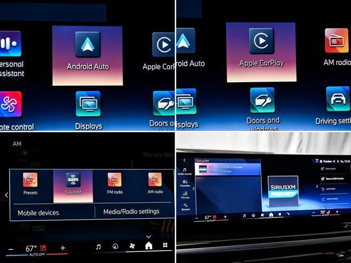The height and width of the screenshot is (263, 351).
Task: Open Doors and windows below highlighted Apple CarPlay
Action: (263, 109)
